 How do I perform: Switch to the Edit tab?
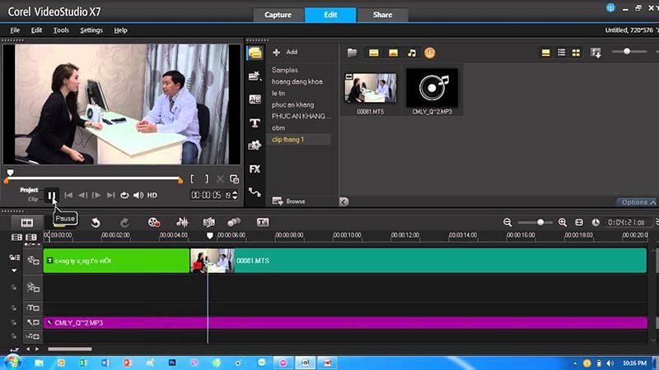click(330, 15)
